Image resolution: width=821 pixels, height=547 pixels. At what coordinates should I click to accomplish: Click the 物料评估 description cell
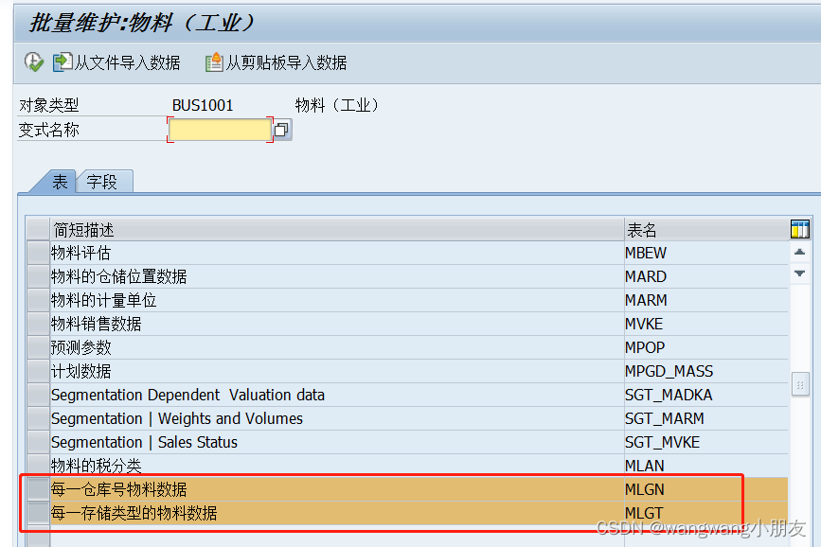pos(337,253)
